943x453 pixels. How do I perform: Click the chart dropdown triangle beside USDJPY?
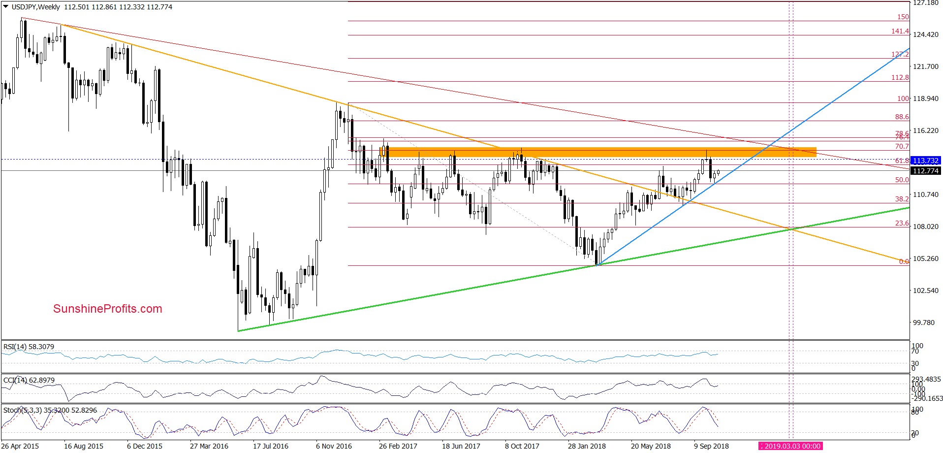click(5, 7)
